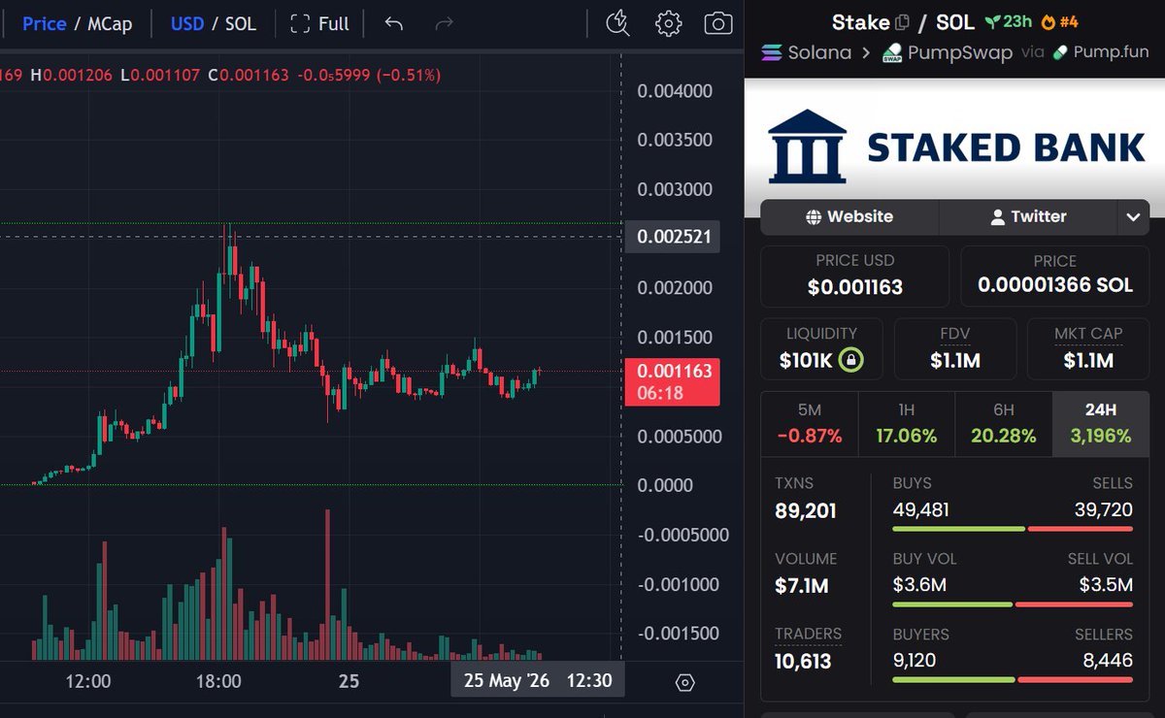Open the quick indicator search icon
The height and width of the screenshot is (718, 1165).
tap(617, 23)
